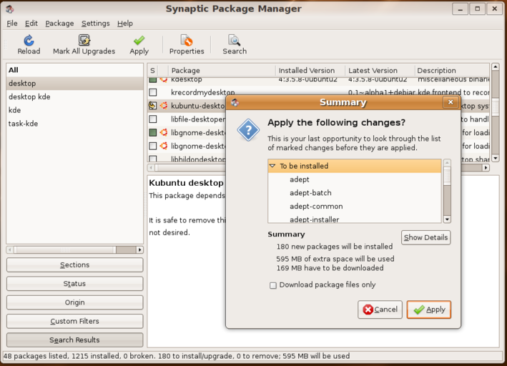The height and width of the screenshot is (366, 507).
Task: Select adept in changes list
Action: (x=355, y=179)
